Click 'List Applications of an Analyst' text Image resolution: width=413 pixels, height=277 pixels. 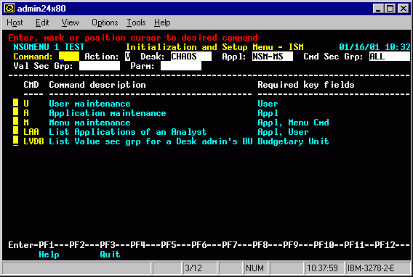click(128, 132)
